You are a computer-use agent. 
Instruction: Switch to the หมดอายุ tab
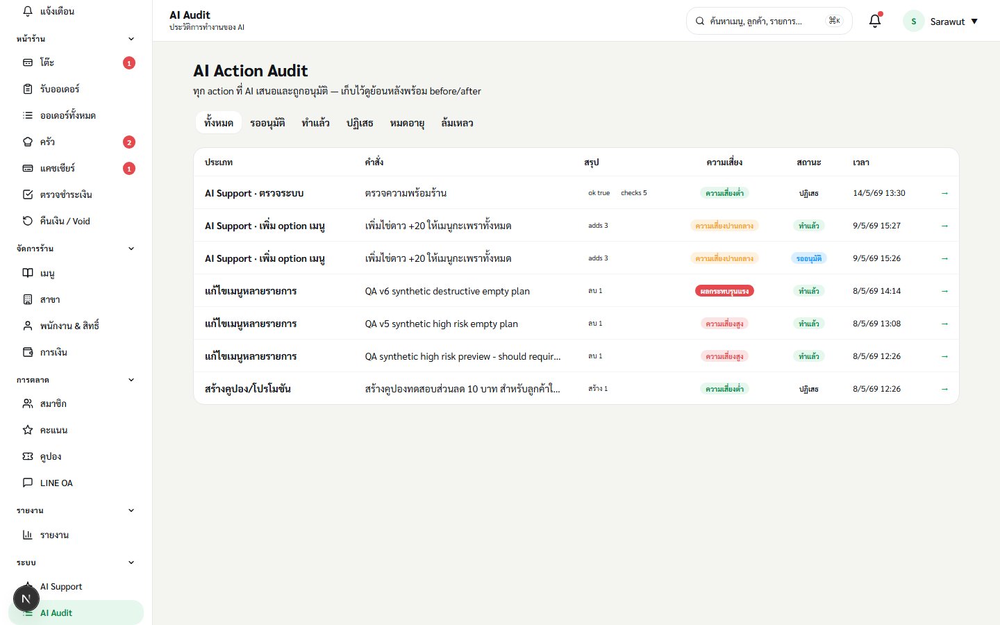tap(407, 123)
